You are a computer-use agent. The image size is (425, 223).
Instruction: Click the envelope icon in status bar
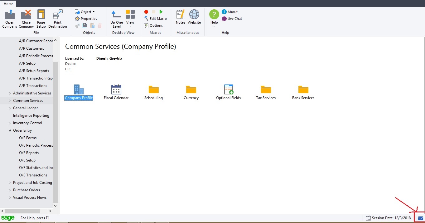[x=421, y=218]
